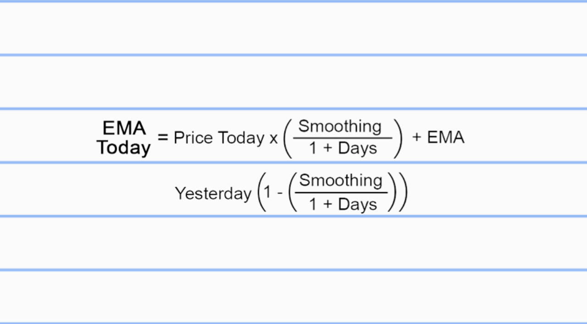The width and height of the screenshot is (587, 324).
Task: Click the "EMA" text ending the first row
Action: (x=446, y=137)
